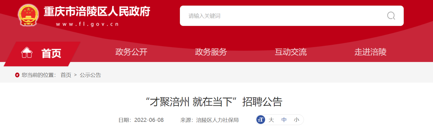433x129 pixels.
Task: Click breadcrumb link 公示公告
Action: coord(90,75)
